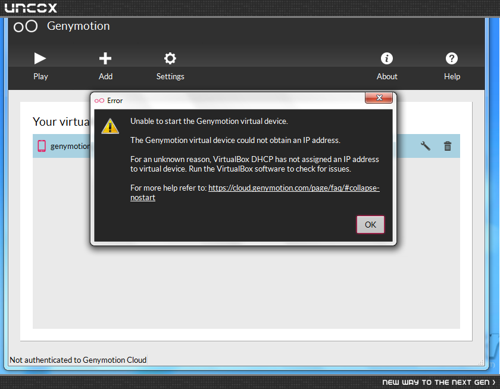This screenshot has width=500, height=389.
Task: Click the Play toolbar button
Action: click(40, 66)
